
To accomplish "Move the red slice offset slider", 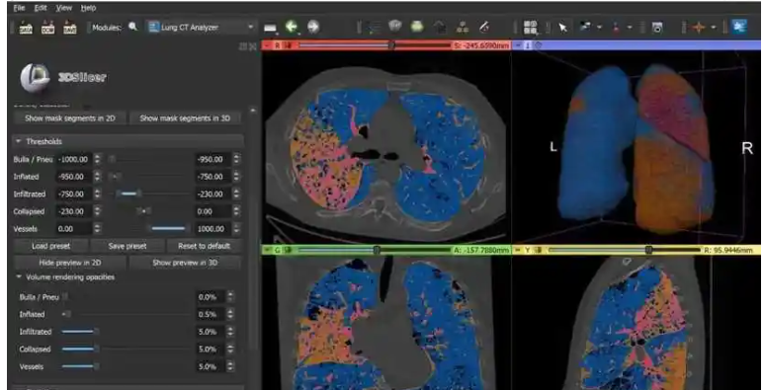I will click(375, 45).
